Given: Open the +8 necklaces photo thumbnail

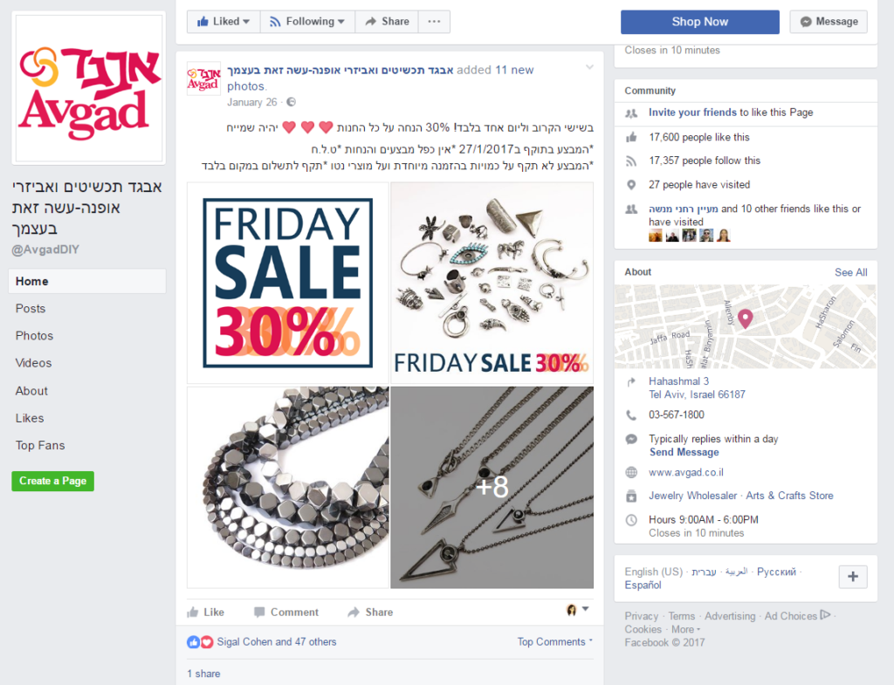Looking at the screenshot, I should pyautogui.click(x=492, y=487).
